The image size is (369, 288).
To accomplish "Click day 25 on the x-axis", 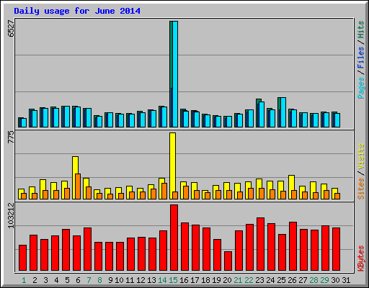I will 281,280.
